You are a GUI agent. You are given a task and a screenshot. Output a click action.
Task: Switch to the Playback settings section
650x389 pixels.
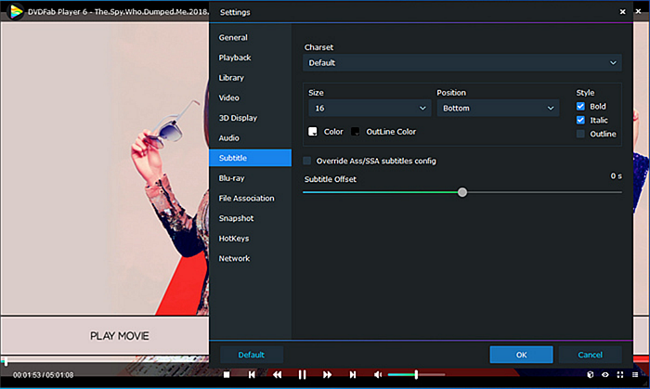tap(234, 58)
